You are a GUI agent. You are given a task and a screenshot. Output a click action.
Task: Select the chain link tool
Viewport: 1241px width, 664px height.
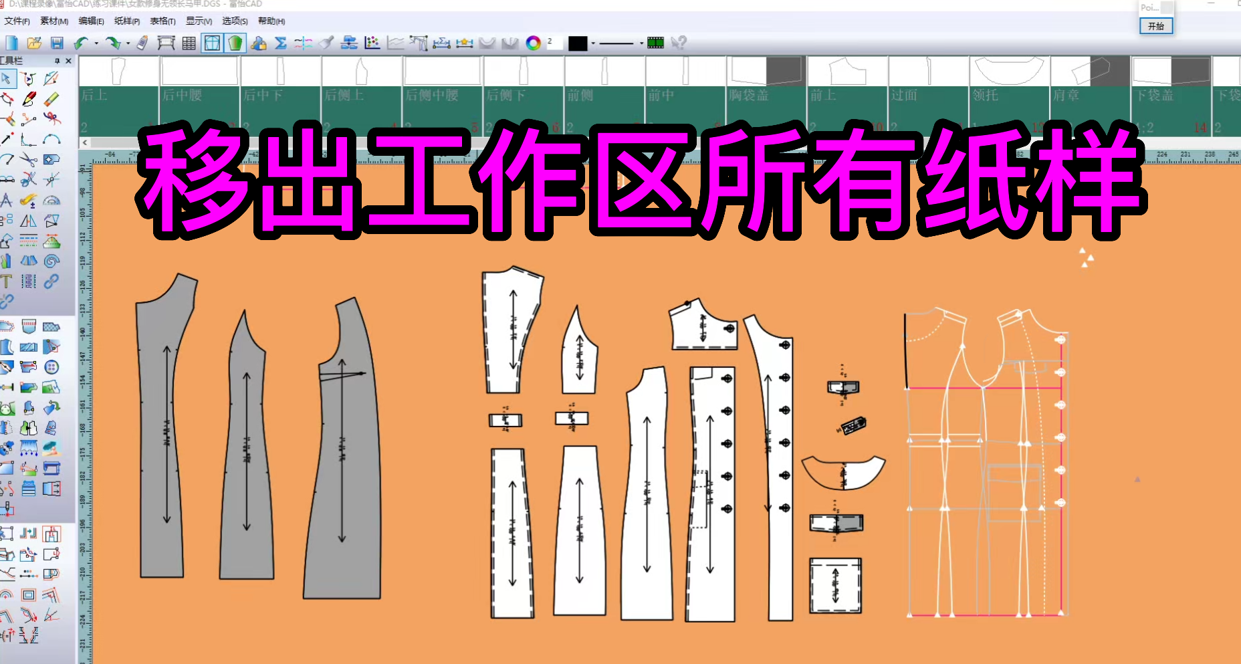pyautogui.click(x=51, y=281)
